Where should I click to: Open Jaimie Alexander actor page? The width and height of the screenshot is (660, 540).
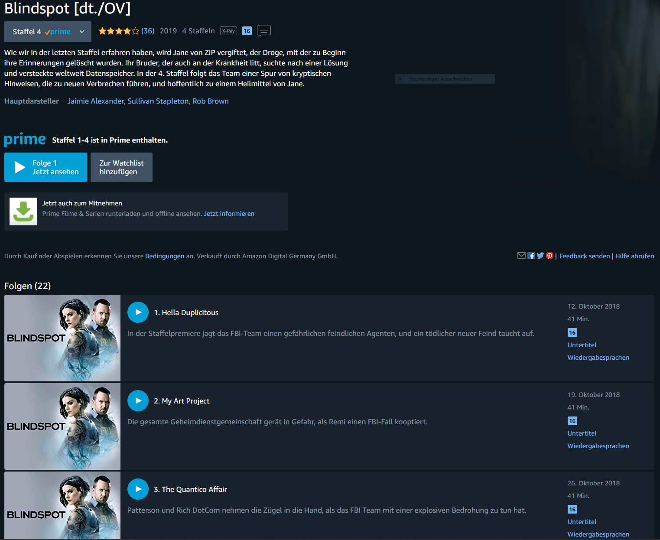pyautogui.click(x=96, y=101)
